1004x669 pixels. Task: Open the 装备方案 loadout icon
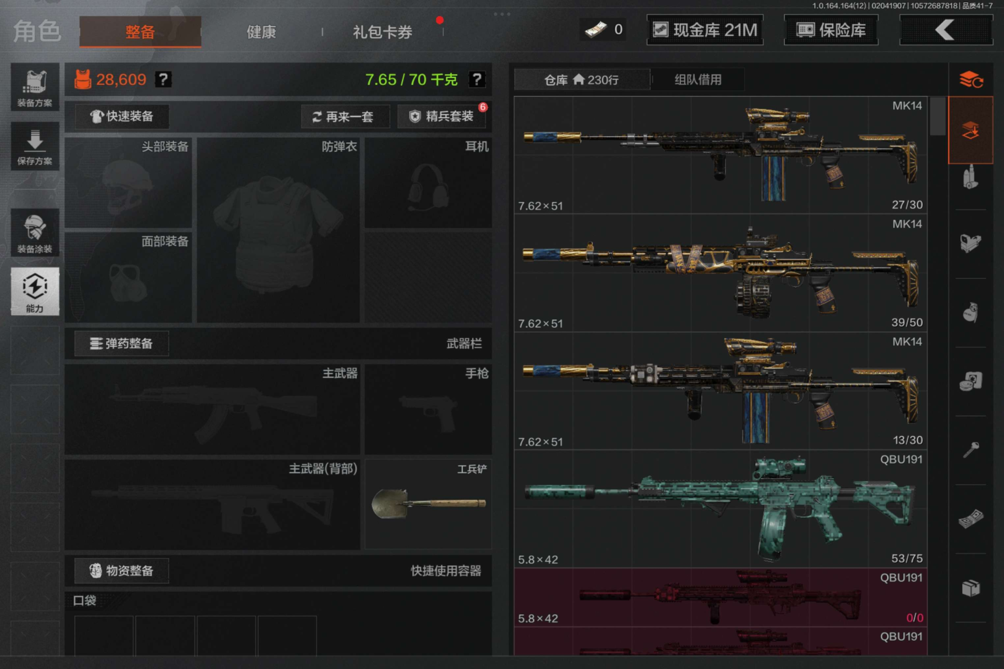tap(35, 87)
